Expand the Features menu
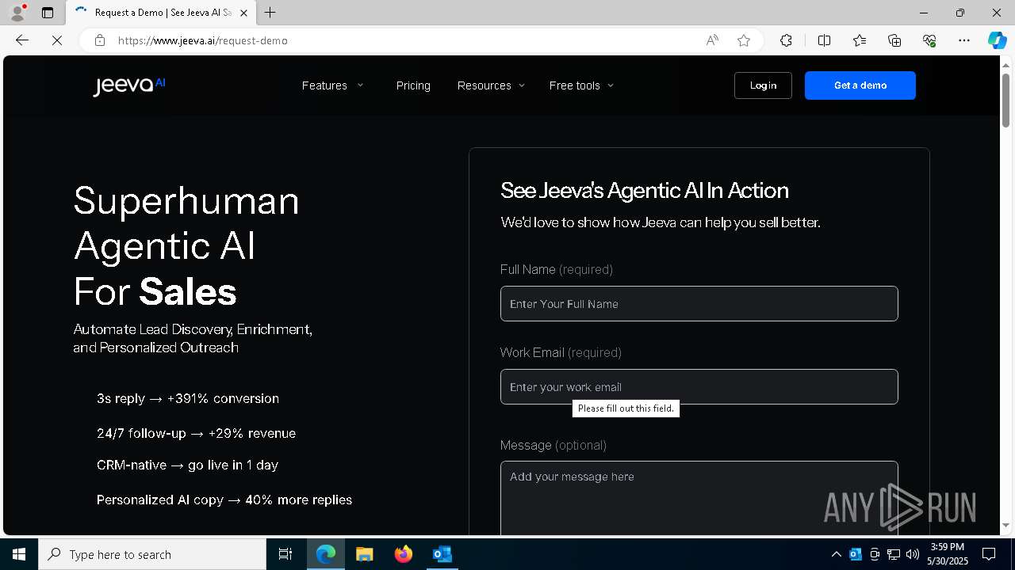The height and width of the screenshot is (570, 1015). 332,85
